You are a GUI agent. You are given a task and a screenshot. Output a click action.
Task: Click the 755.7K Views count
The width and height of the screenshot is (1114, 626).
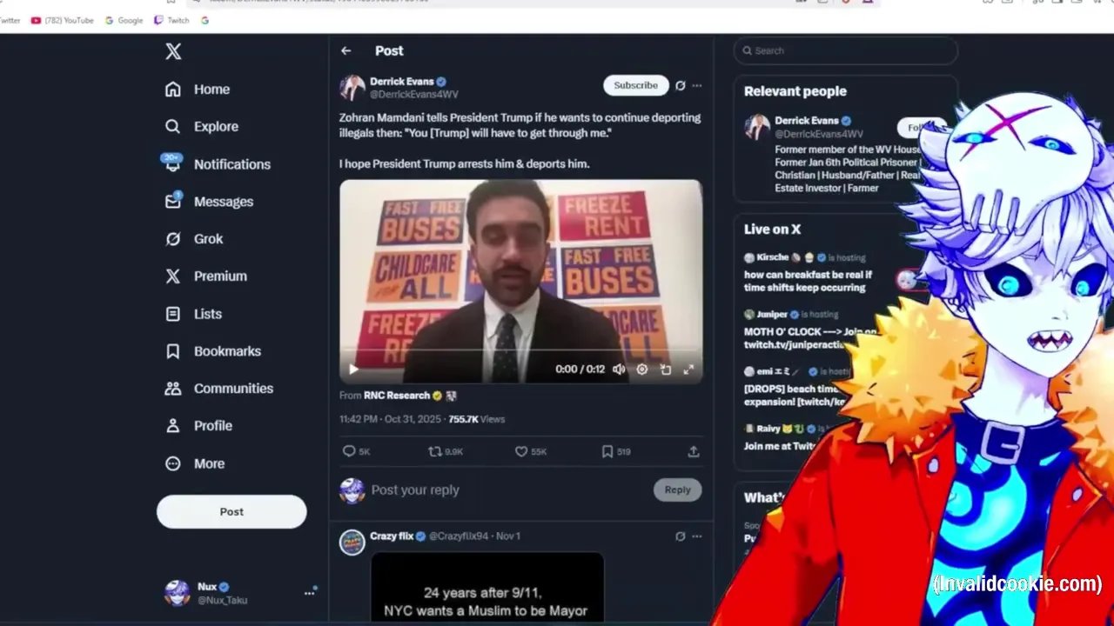coord(476,419)
